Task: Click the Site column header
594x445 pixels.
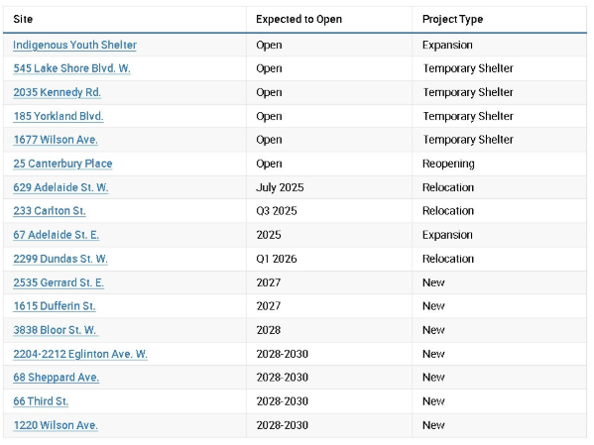Action: point(23,19)
